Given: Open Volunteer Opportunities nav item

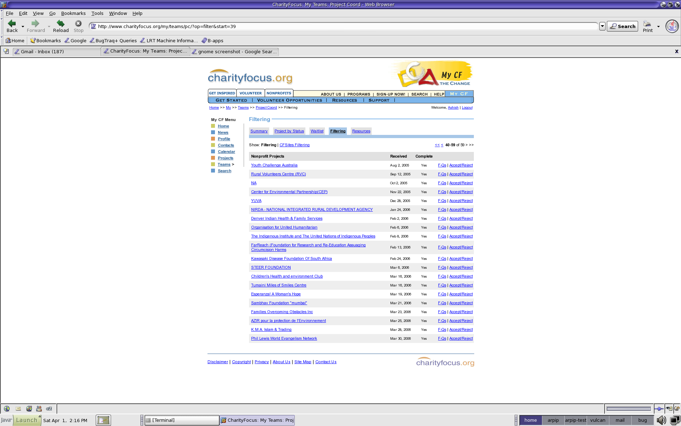Looking at the screenshot, I should click(289, 100).
